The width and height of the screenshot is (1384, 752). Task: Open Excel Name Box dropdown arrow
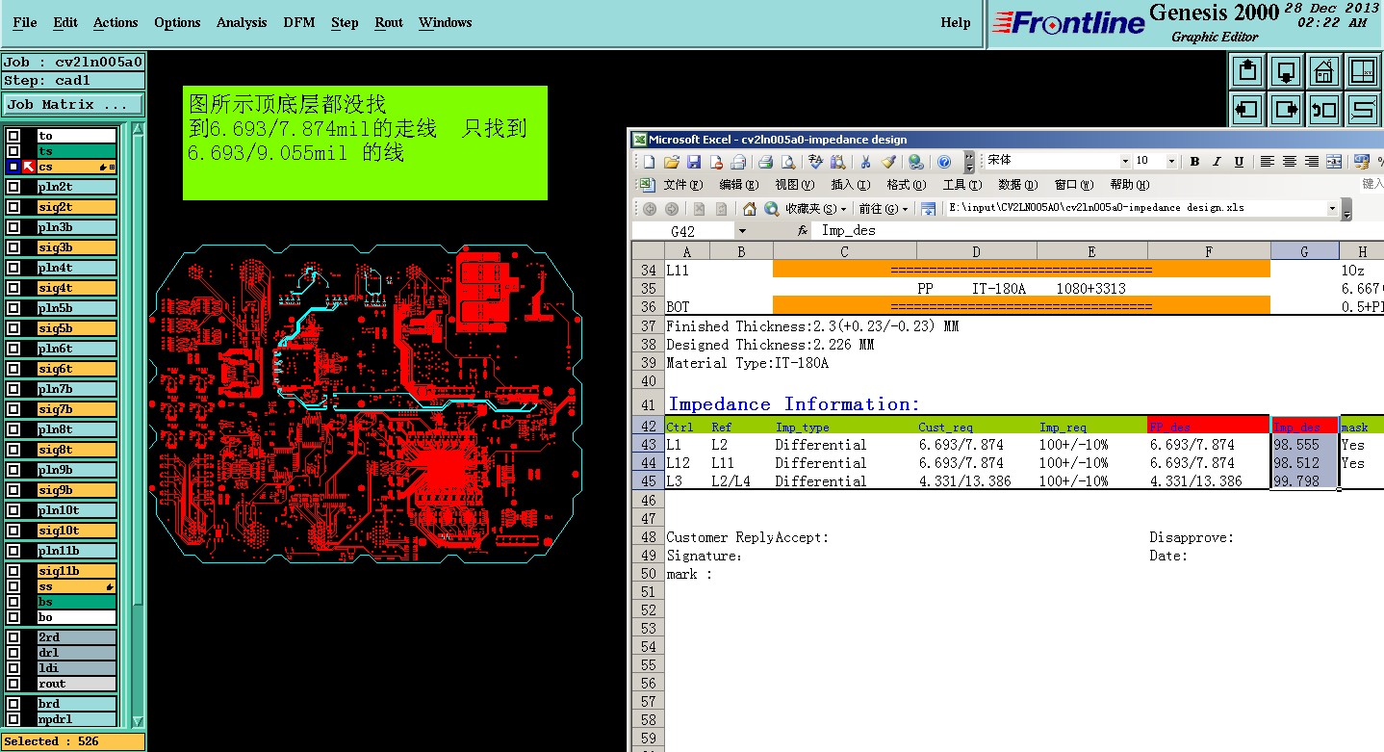[x=741, y=231]
